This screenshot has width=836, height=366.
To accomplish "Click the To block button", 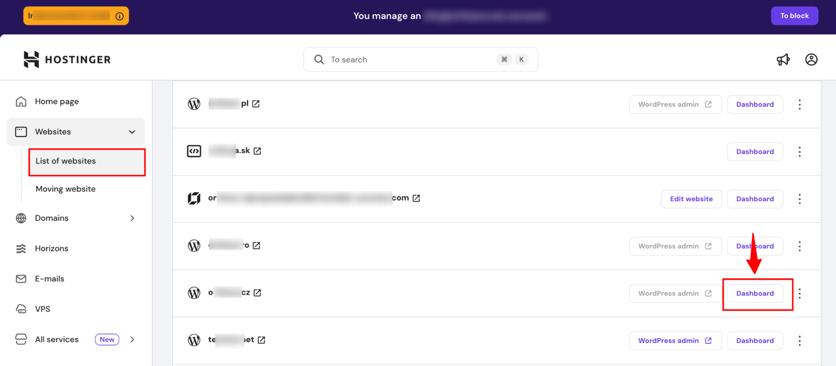I will pos(794,15).
